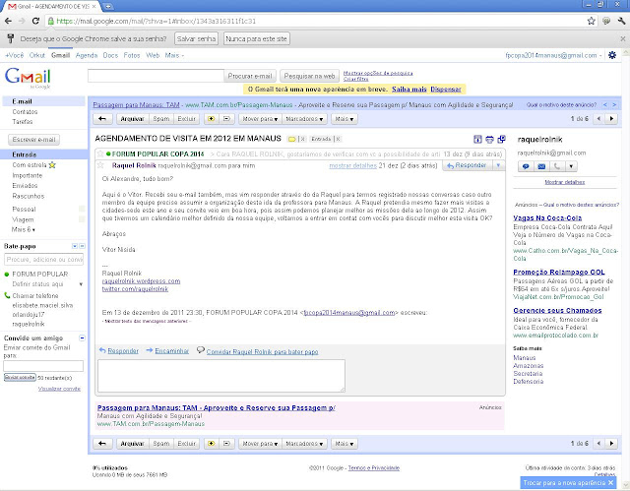Bottom toolbar mark important plus icon

pos(212,444)
